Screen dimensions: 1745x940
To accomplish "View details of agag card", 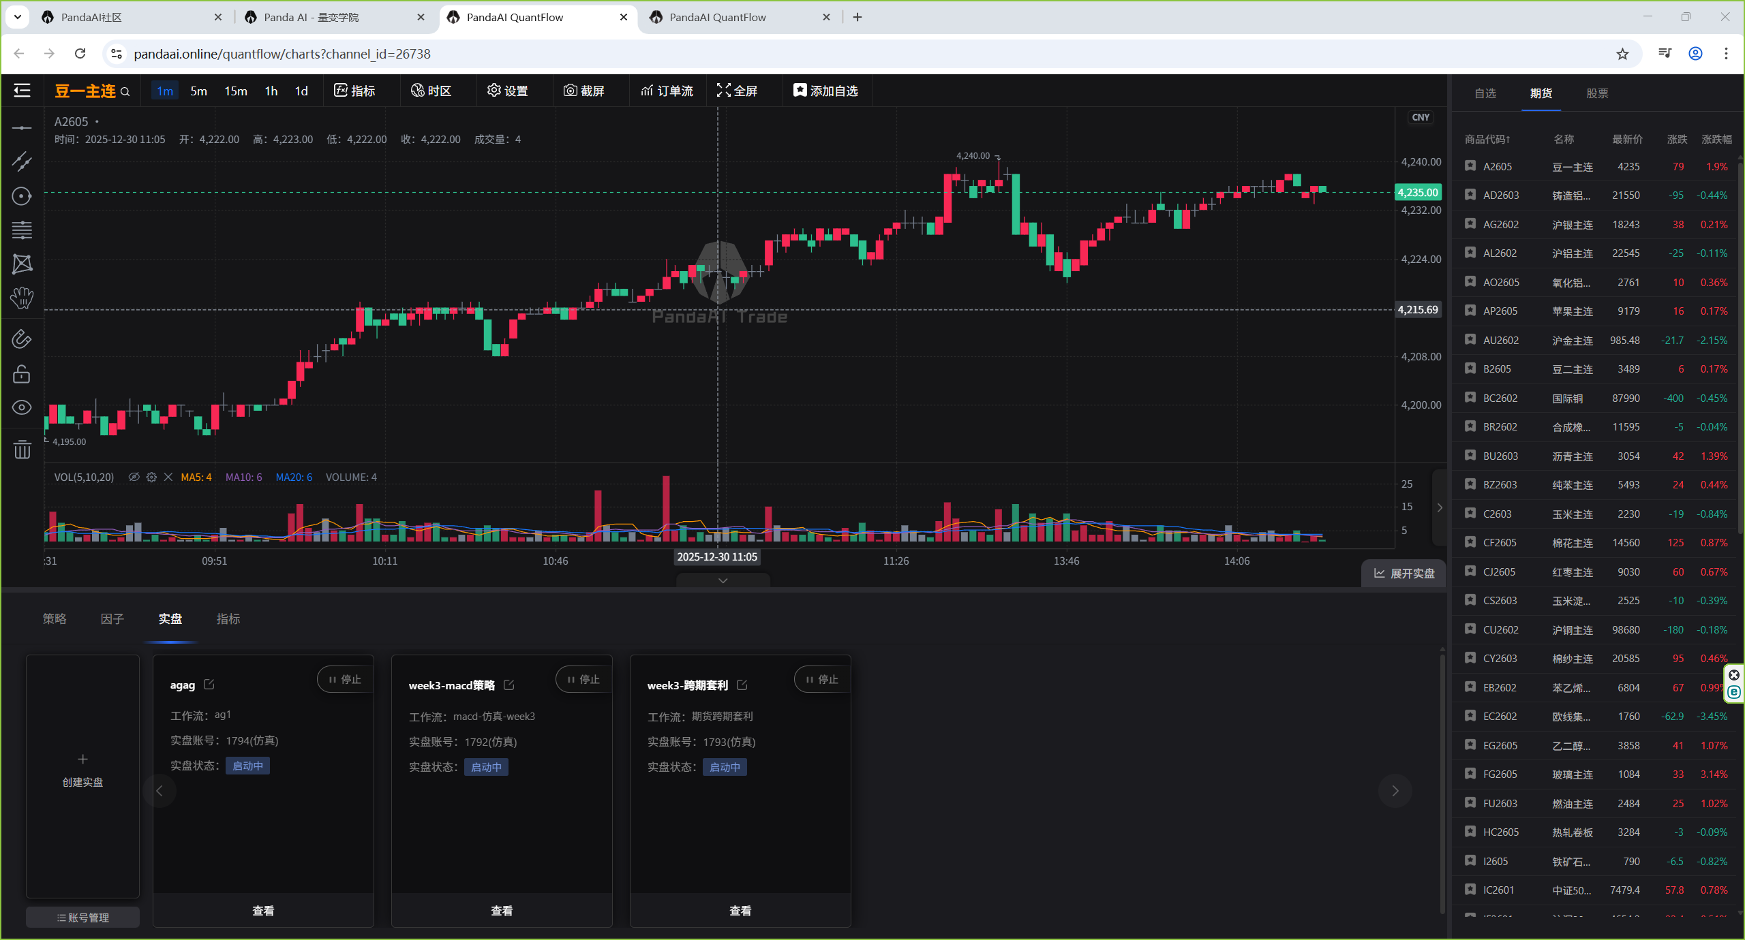I will 263,911.
